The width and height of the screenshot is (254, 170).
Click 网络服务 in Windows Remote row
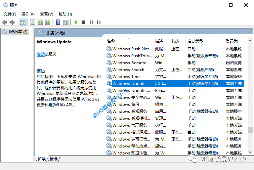pos(234,63)
